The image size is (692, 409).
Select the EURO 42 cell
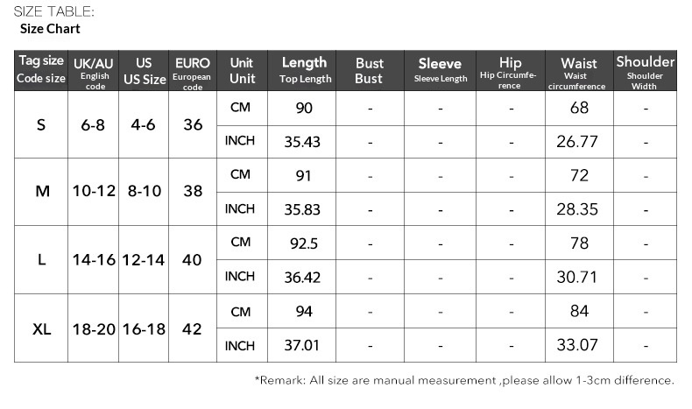point(193,329)
